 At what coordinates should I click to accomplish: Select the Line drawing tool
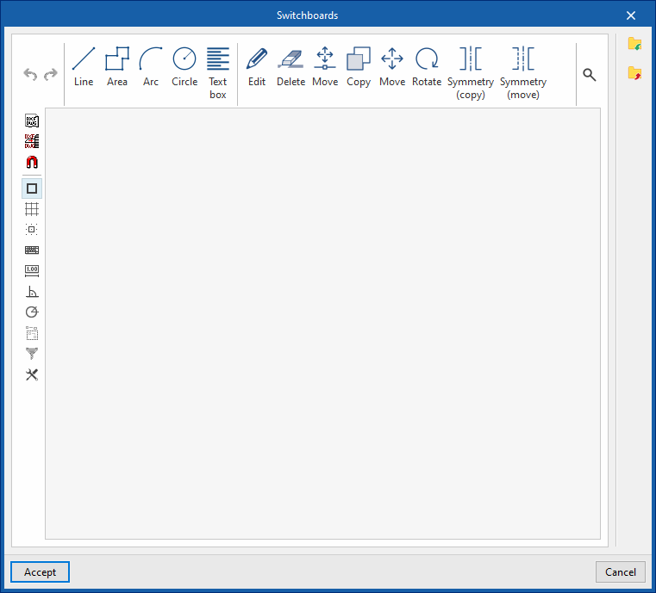click(84, 67)
